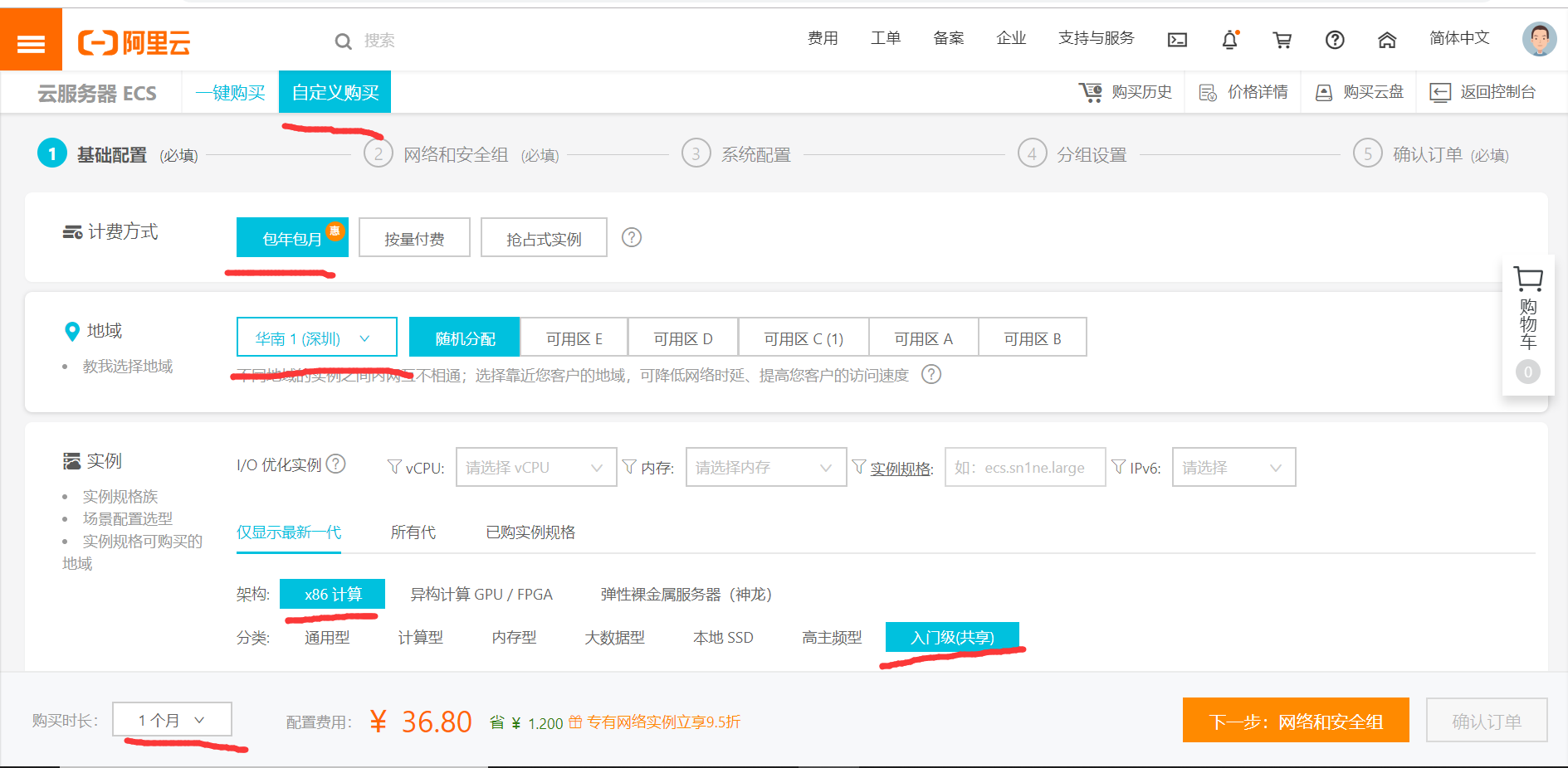This screenshot has width=1568, height=768.
Task: Select 可用区 A
Action: (924, 338)
